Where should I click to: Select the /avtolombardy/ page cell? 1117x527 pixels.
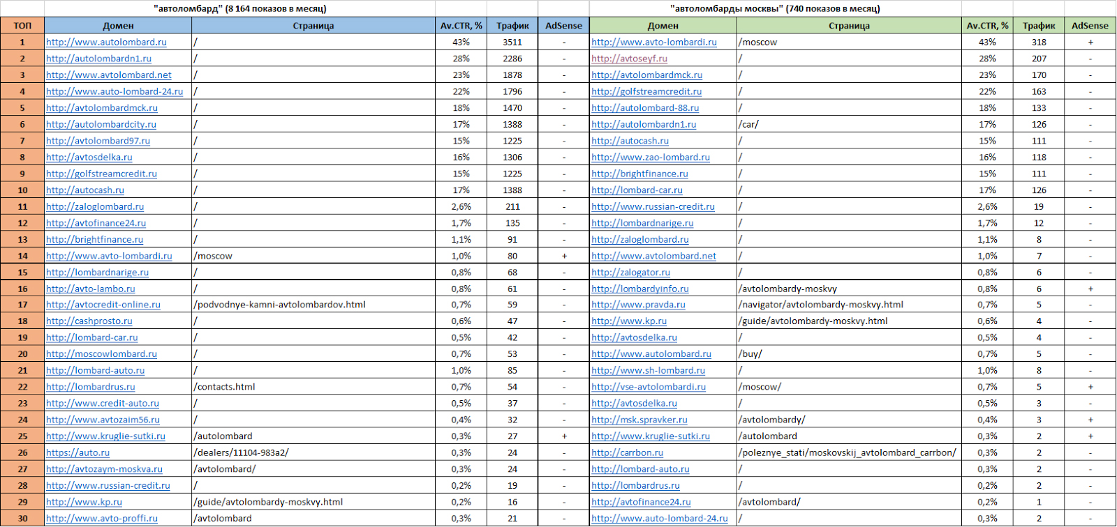tap(849, 420)
